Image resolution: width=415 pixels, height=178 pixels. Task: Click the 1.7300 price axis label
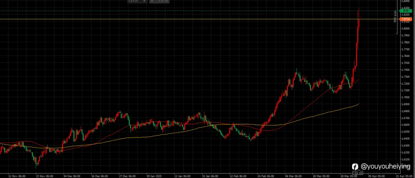coord(406,77)
